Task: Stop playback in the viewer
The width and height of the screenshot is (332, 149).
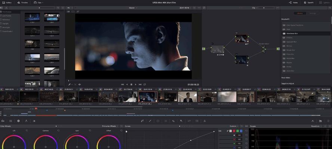Action: click(131, 85)
